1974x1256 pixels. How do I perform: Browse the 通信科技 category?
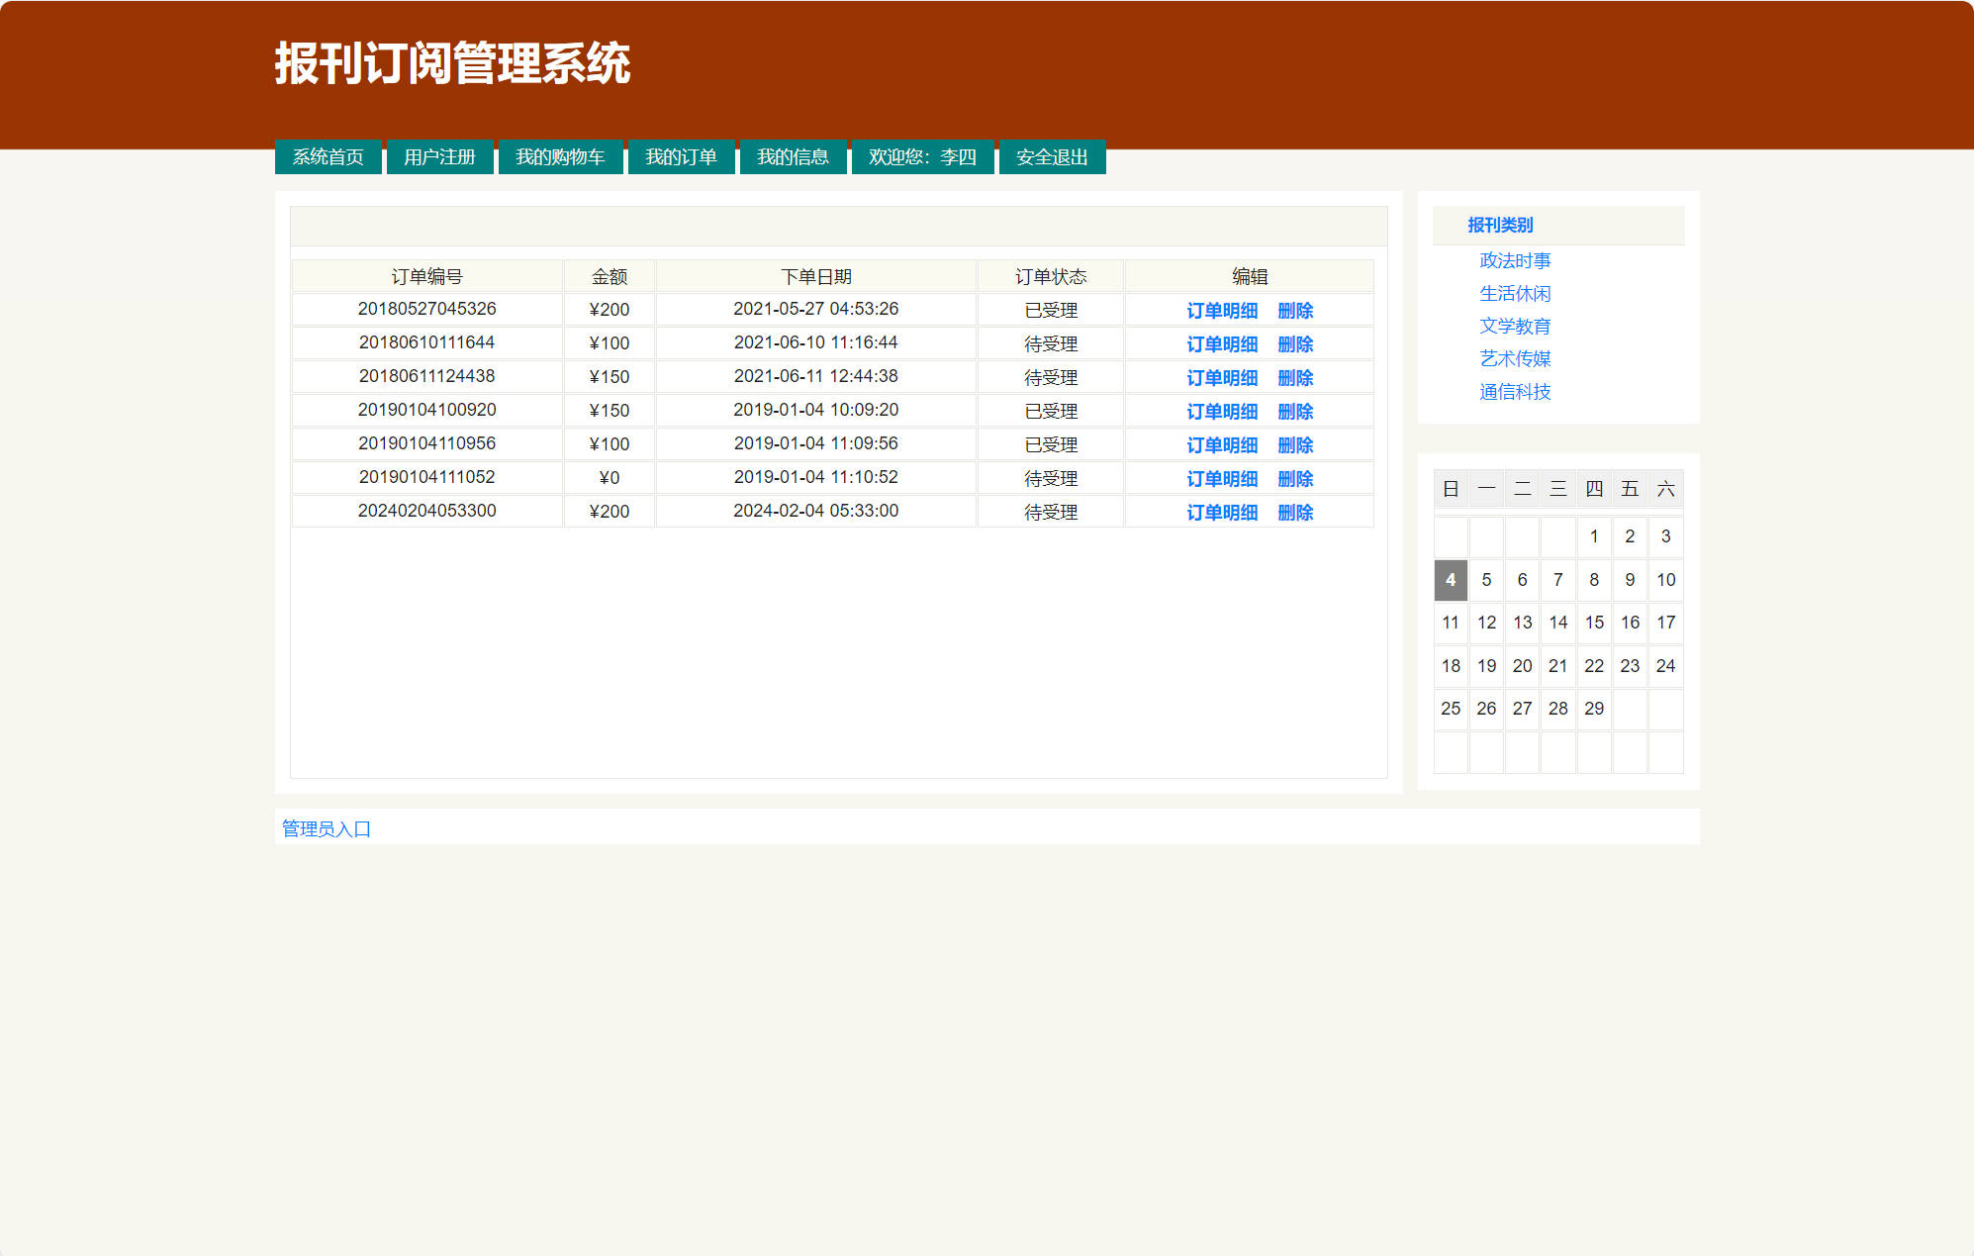point(1514,392)
